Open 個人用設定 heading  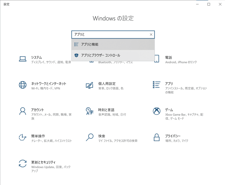(x=107, y=84)
